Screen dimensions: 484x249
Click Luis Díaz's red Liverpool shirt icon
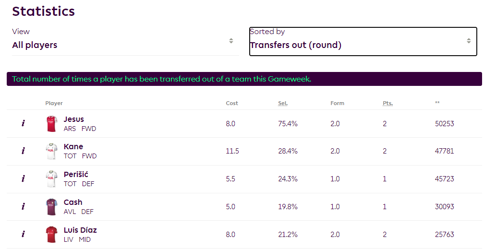point(51,235)
